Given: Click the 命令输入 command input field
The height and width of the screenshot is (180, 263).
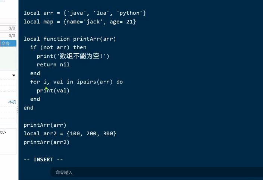Looking at the screenshot, I should pyautogui.click(x=149, y=172).
